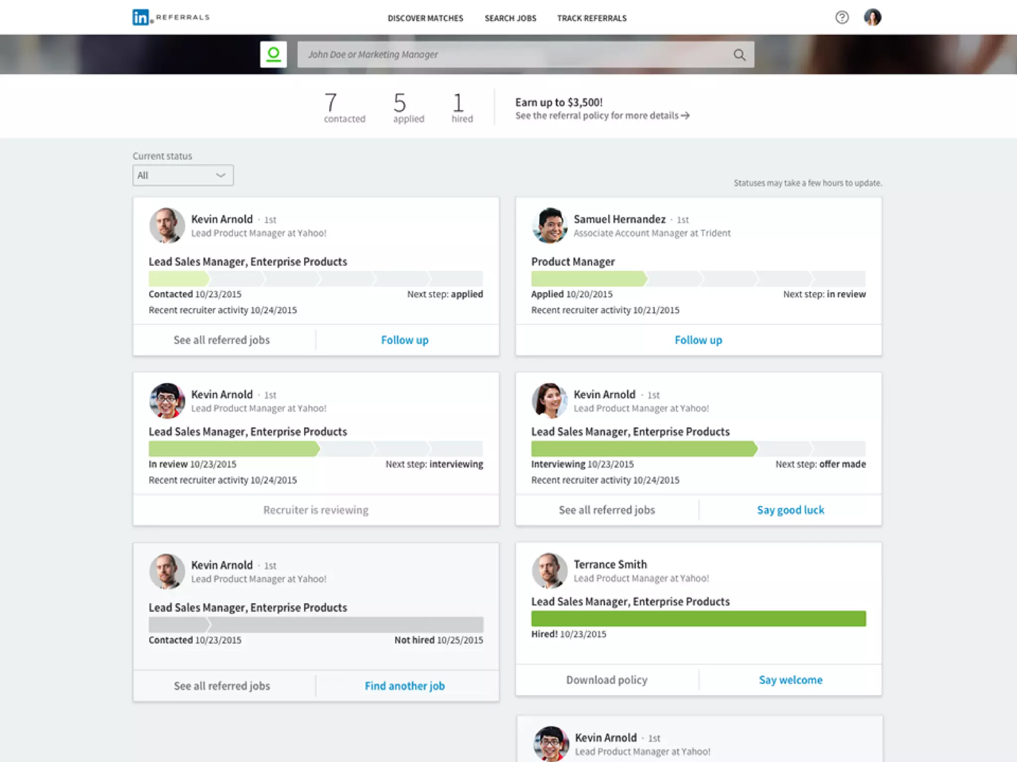Click the referral policy arrow icon
The image size is (1017, 762).
tap(685, 116)
